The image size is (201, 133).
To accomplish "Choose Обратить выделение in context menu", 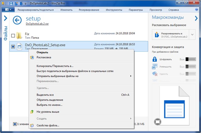I will [x=82, y=100].
